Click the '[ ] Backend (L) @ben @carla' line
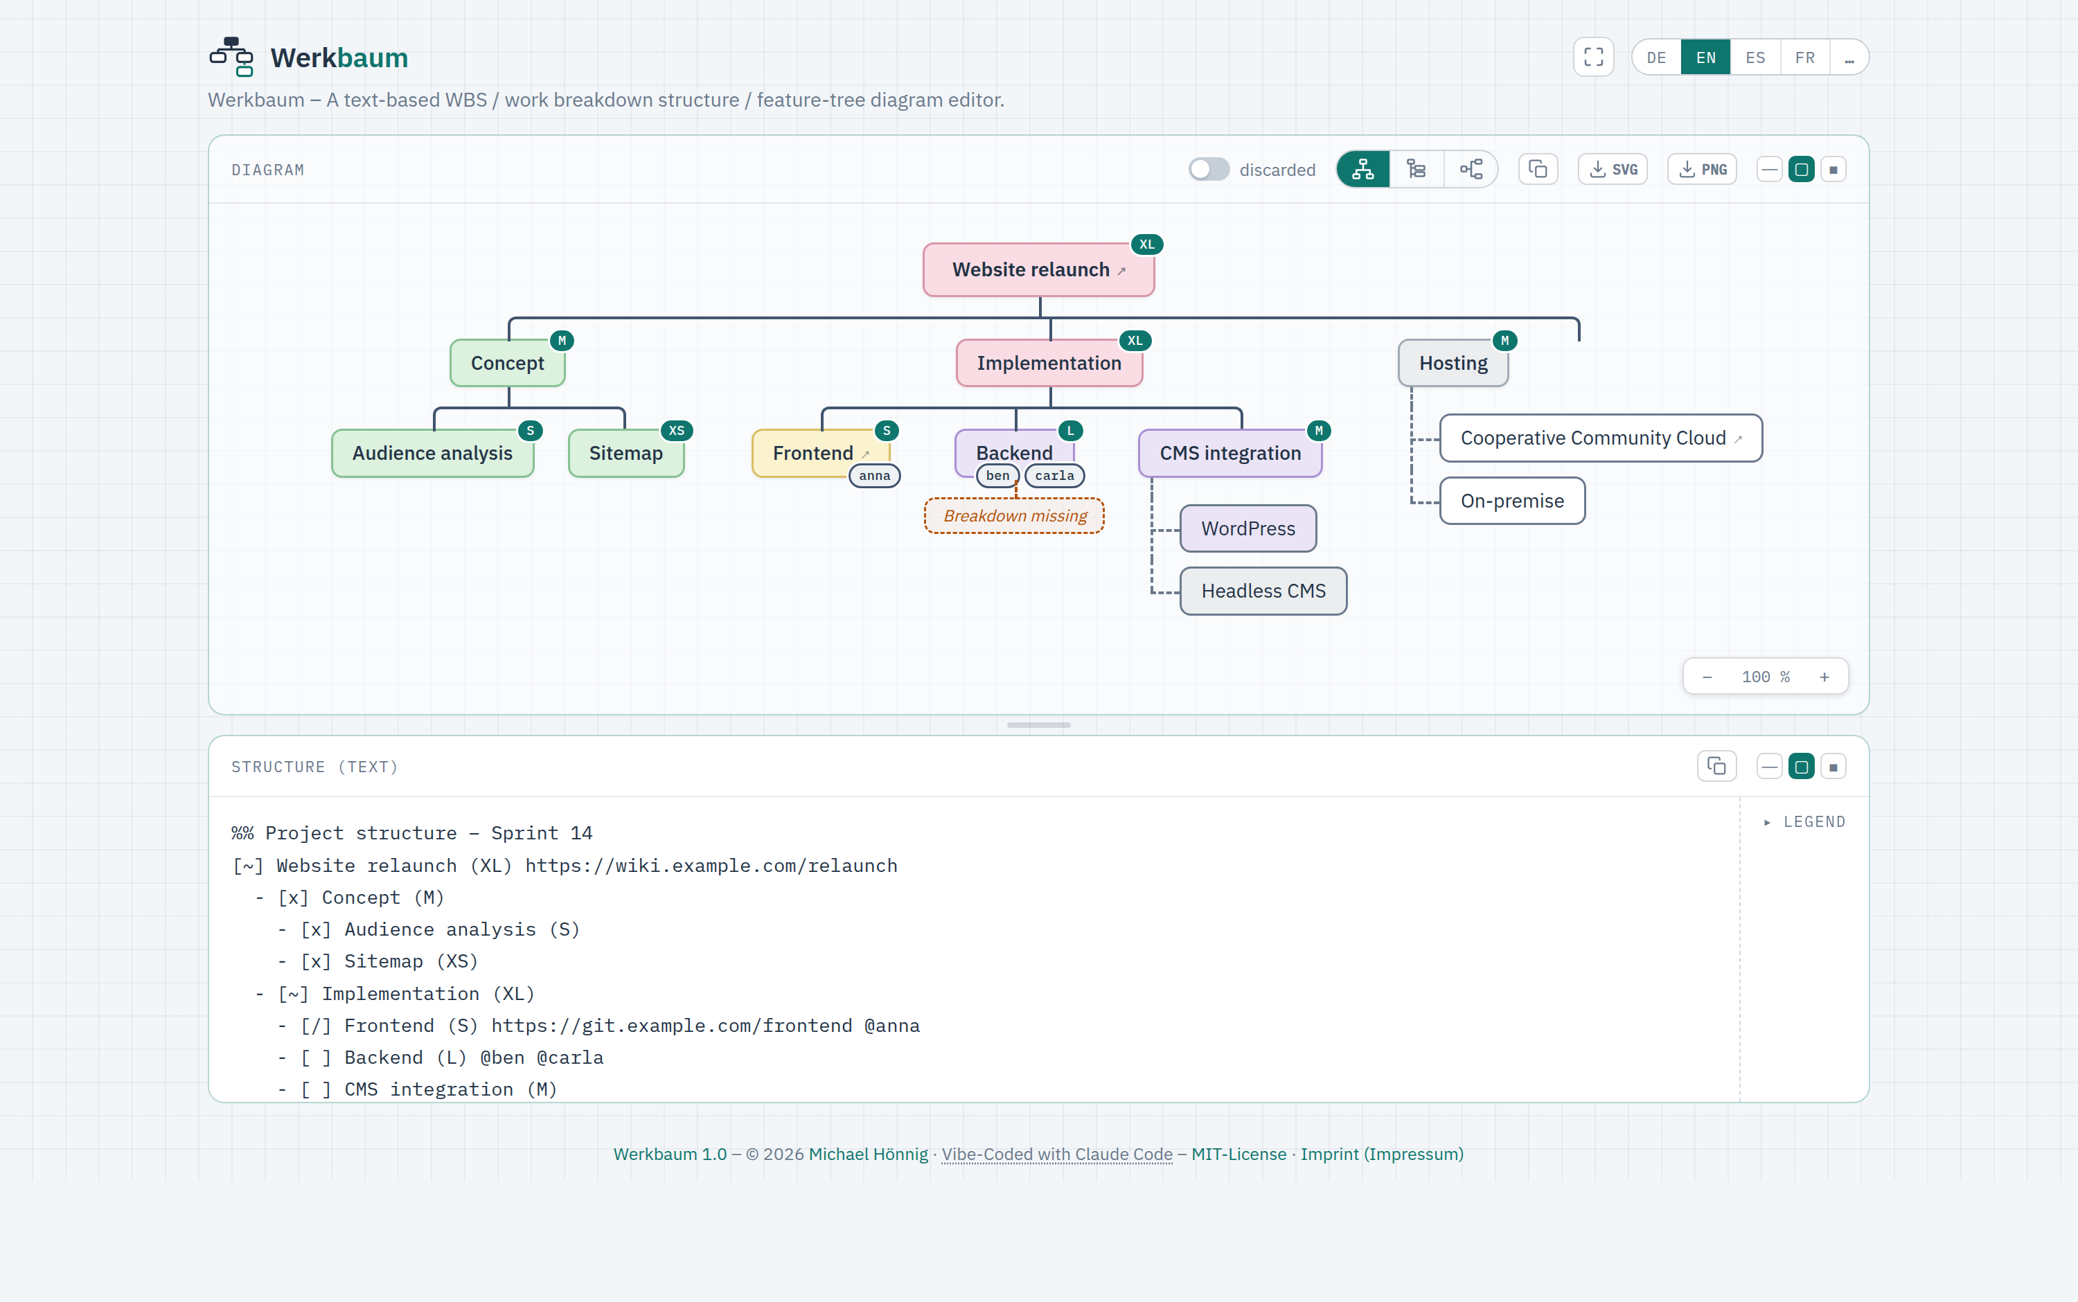This screenshot has width=2078, height=1302. pos(440,1058)
